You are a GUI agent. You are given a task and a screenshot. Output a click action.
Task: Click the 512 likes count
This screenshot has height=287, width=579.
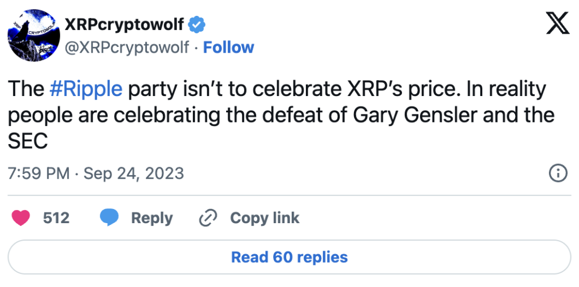56,218
